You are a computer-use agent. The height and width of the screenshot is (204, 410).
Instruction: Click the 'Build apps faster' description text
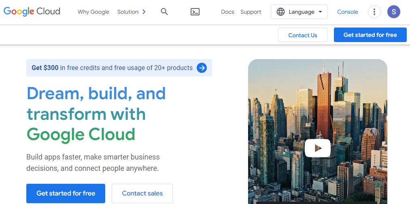click(93, 163)
